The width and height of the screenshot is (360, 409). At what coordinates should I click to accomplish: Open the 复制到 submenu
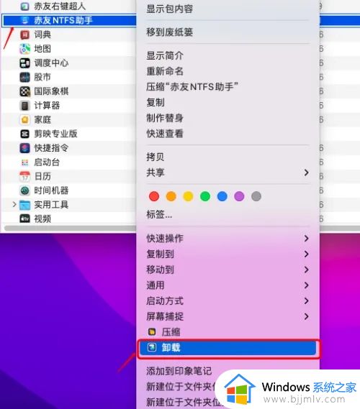click(x=228, y=254)
